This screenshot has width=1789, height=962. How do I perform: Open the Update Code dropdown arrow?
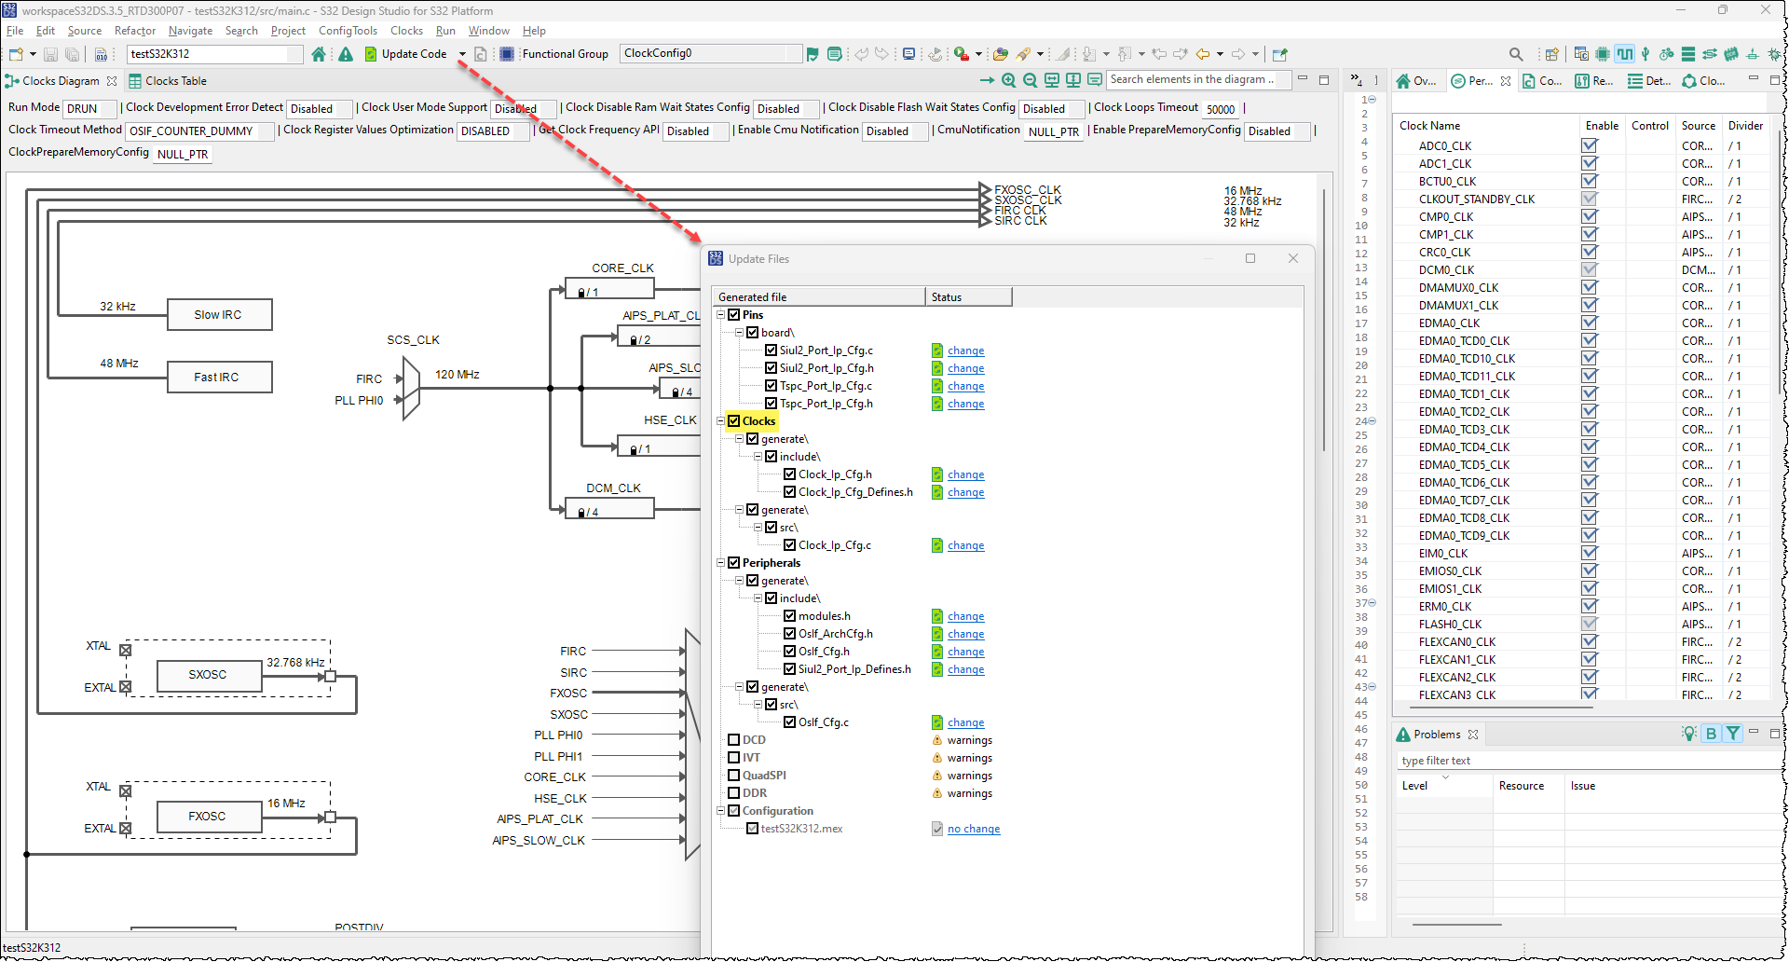(x=462, y=54)
